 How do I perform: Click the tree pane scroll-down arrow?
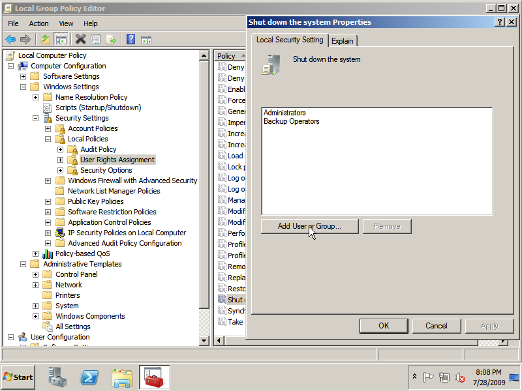point(204,340)
